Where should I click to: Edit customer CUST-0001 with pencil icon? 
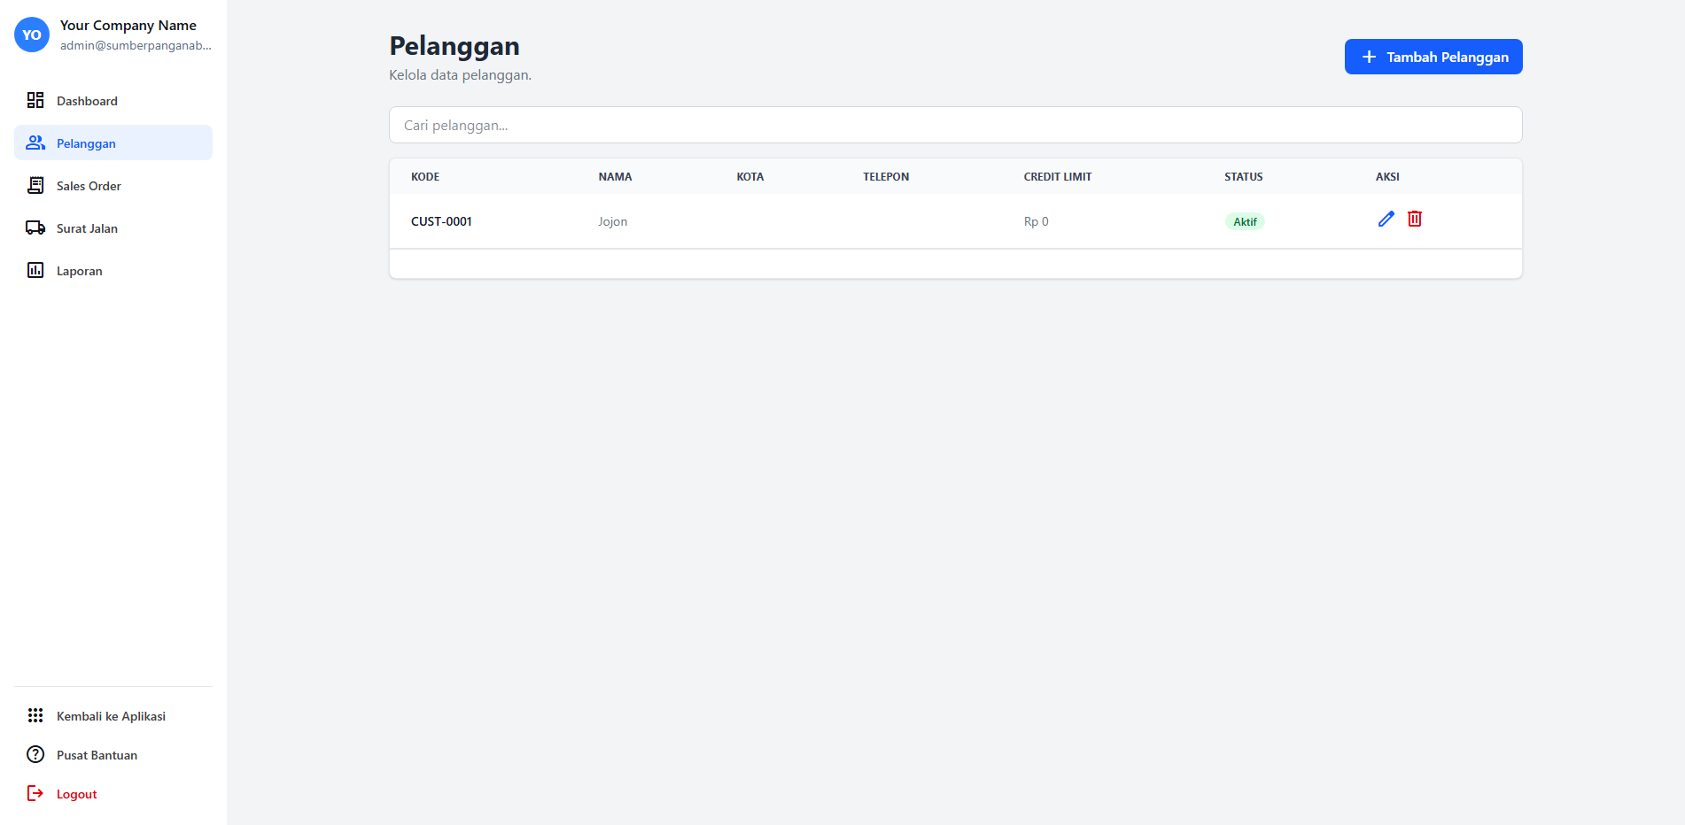pos(1386,219)
